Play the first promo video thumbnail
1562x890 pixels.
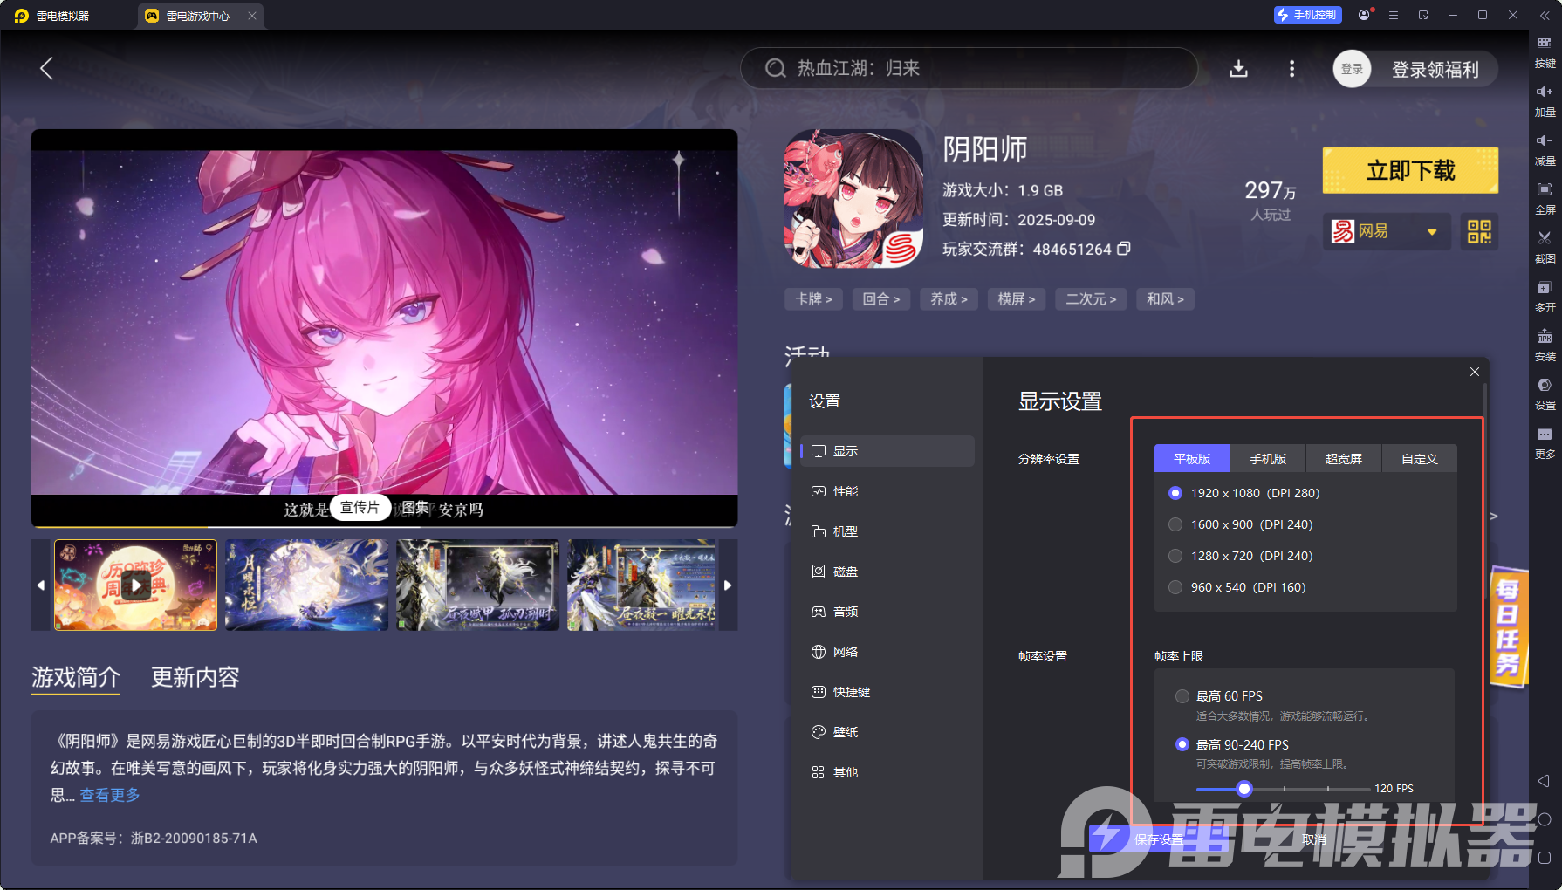(135, 585)
